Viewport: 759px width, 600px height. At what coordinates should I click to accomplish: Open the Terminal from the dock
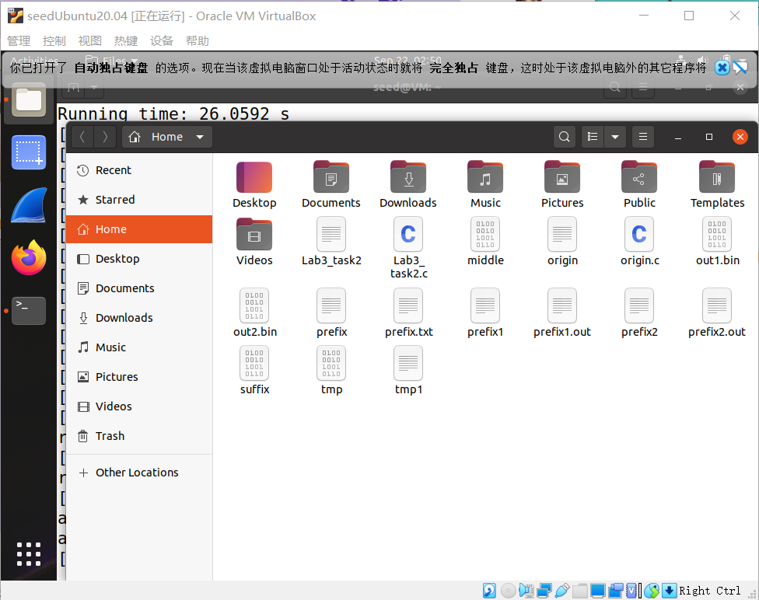pyautogui.click(x=29, y=310)
